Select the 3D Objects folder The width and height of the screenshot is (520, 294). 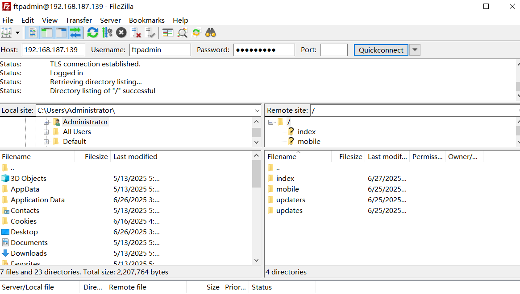click(29, 179)
